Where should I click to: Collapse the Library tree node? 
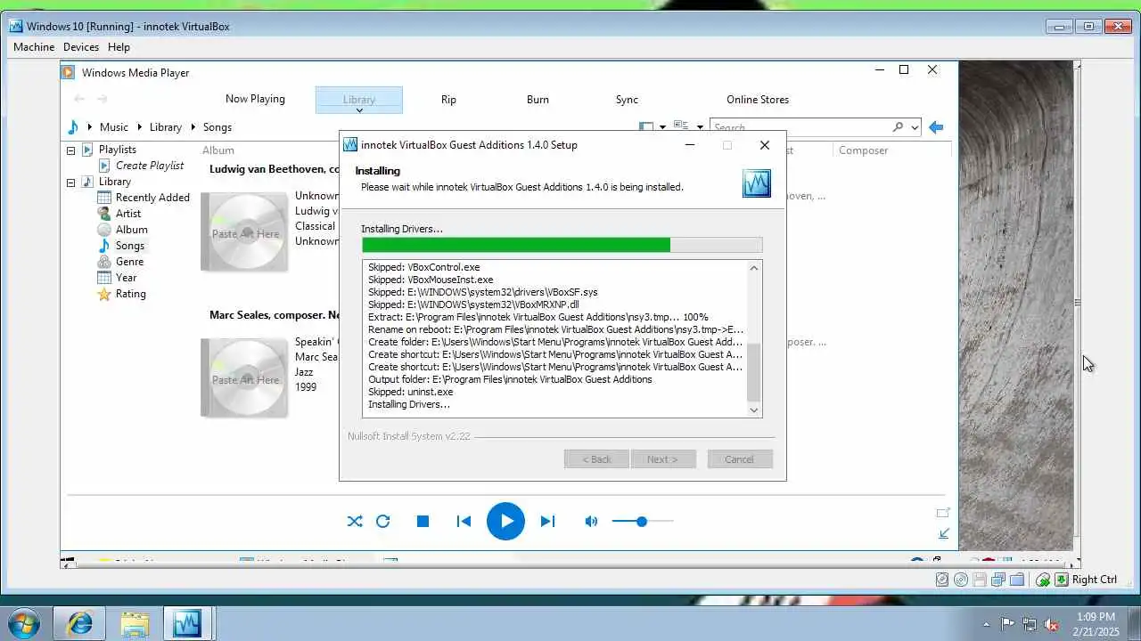(x=70, y=183)
